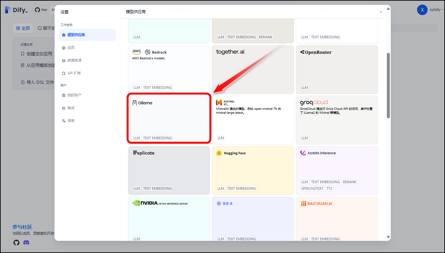The height and width of the screenshot is (253, 445).
Task: Click the LLM tag on Replicate card
Action: (x=137, y=188)
